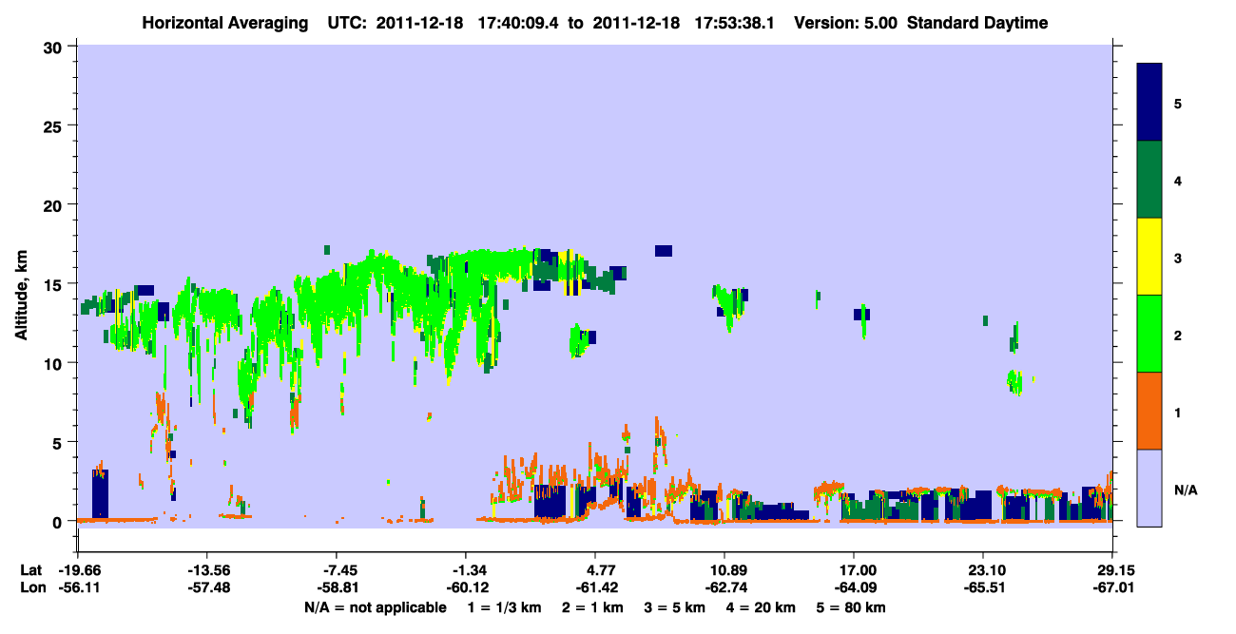The image size is (1236, 634).
Task: Click longitude value -58.81
Action: tap(337, 587)
